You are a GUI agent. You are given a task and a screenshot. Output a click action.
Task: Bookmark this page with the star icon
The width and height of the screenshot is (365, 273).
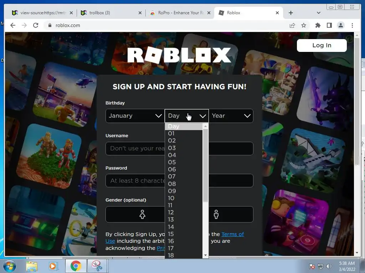304,25
